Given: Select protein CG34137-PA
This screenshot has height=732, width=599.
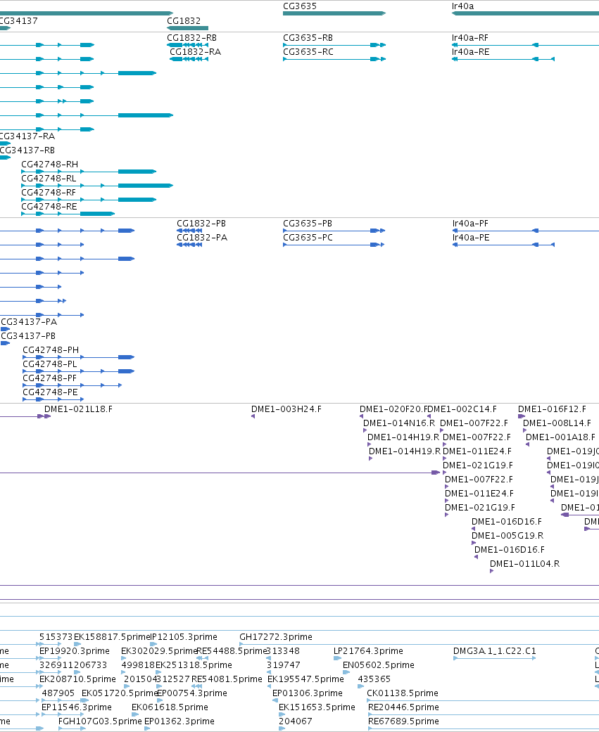Looking at the screenshot, I should click(x=29, y=321).
